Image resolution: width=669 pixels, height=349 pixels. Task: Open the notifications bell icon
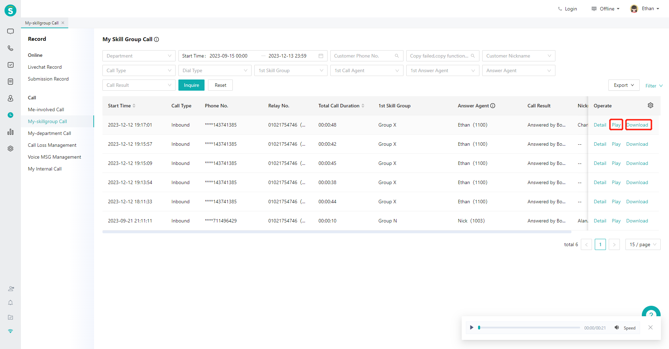coord(10,303)
